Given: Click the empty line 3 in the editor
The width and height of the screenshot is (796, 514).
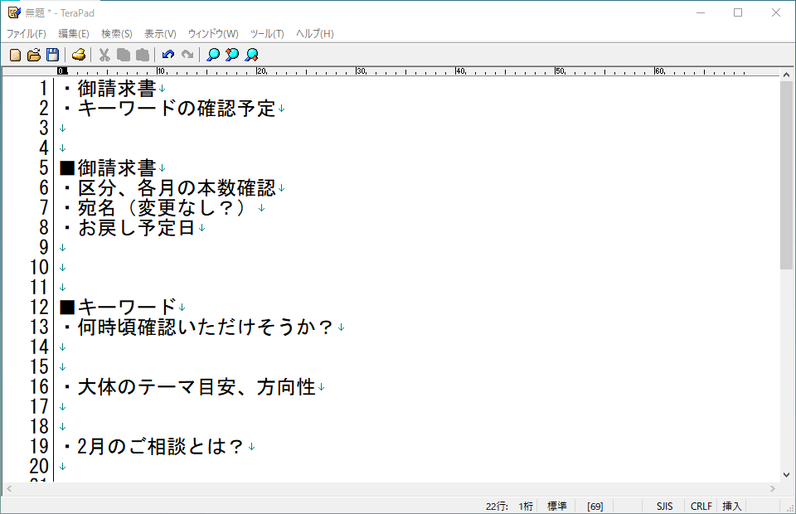Looking at the screenshot, I should [416, 128].
